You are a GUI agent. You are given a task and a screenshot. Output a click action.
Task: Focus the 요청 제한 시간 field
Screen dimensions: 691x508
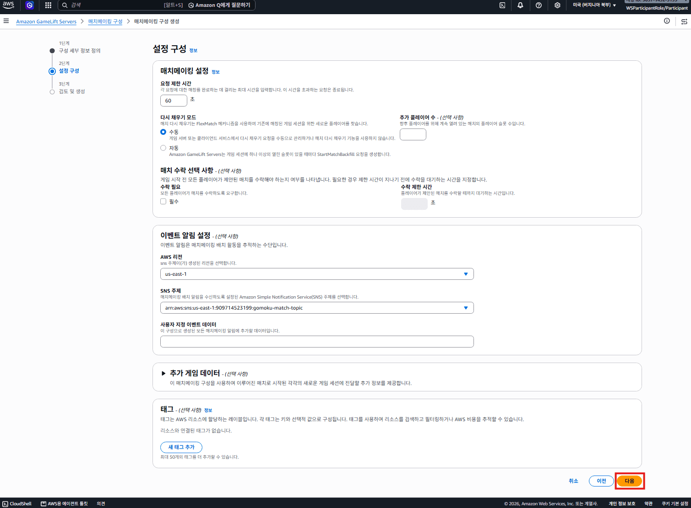point(174,101)
